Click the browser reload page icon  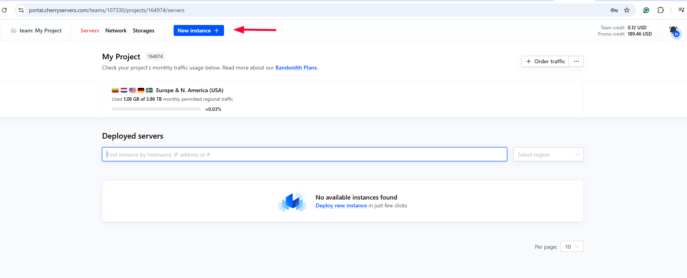(x=4, y=10)
